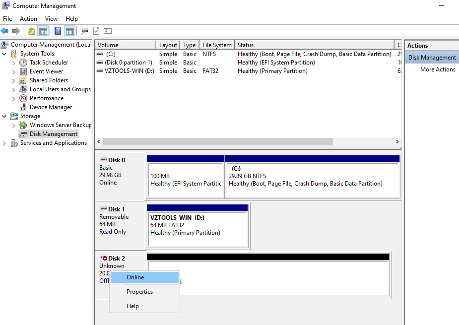Screen dimensions: 459x325
Task: Click the drive icon beside (C:) volume
Action: pos(100,54)
